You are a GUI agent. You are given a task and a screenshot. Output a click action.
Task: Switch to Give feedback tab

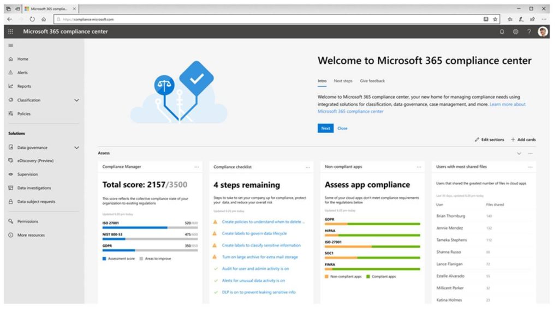[372, 81]
